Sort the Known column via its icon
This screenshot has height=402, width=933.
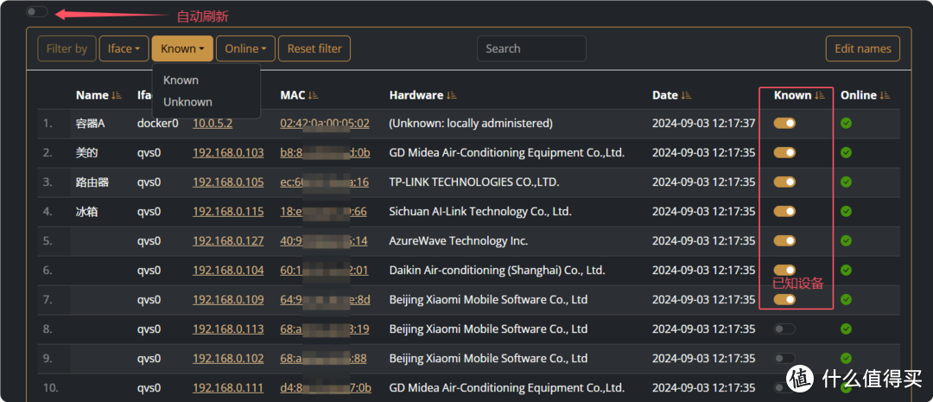pos(820,96)
